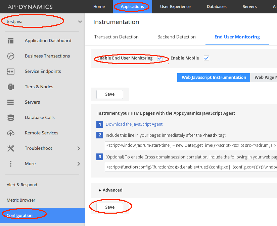Click the Troubleshoot tools icon
The height and width of the screenshot is (226, 277).
click(11, 148)
